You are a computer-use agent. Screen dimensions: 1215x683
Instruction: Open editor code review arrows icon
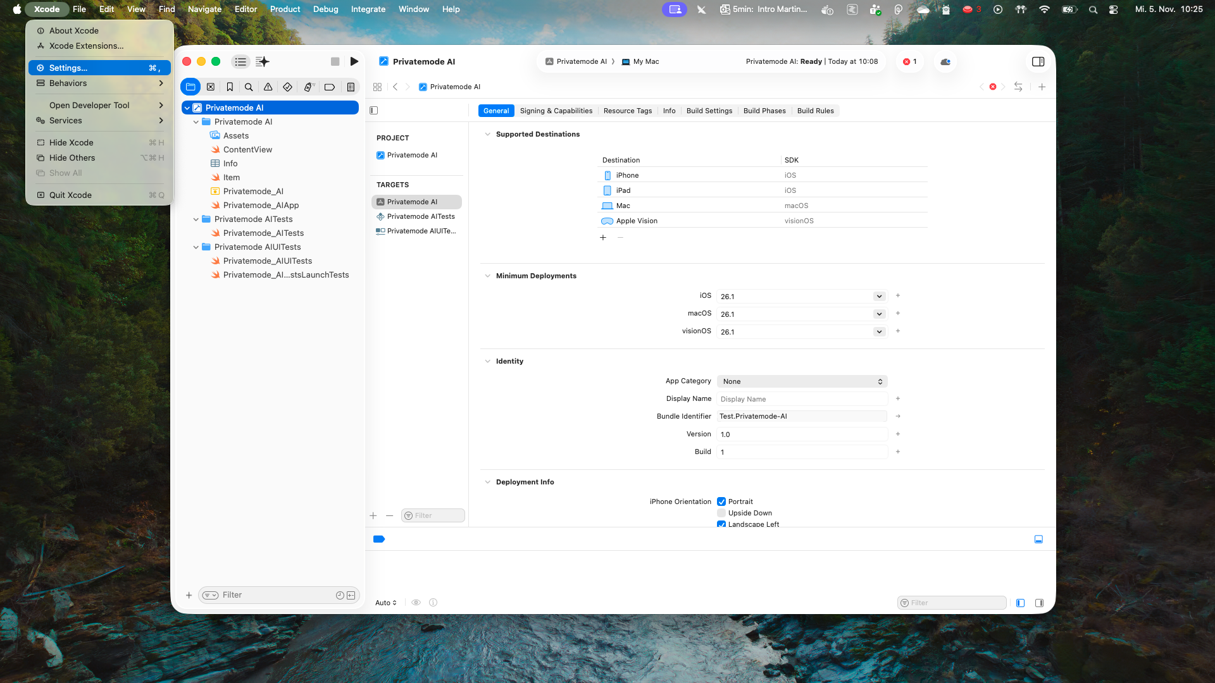[x=1018, y=87]
